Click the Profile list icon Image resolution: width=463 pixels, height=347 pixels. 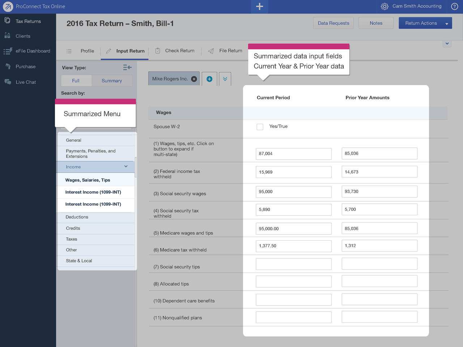tap(69, 51)
